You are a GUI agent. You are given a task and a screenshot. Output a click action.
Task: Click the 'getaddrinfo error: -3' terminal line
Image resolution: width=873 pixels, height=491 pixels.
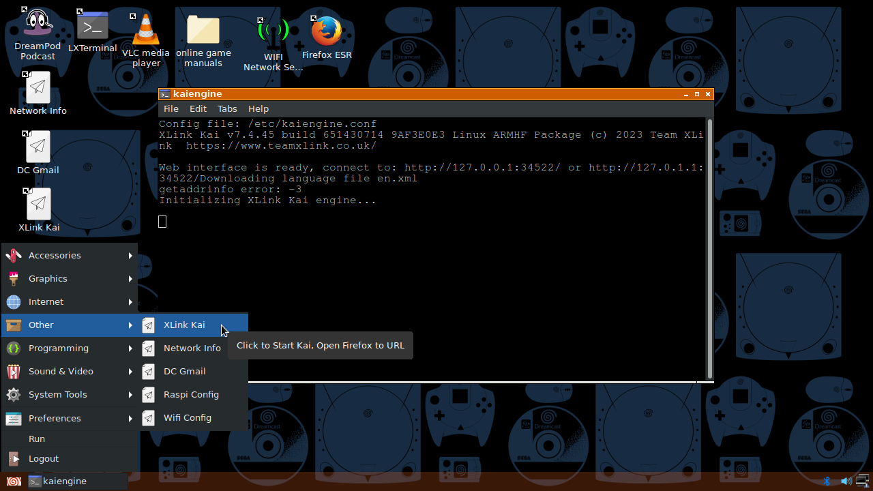[231, 190]
